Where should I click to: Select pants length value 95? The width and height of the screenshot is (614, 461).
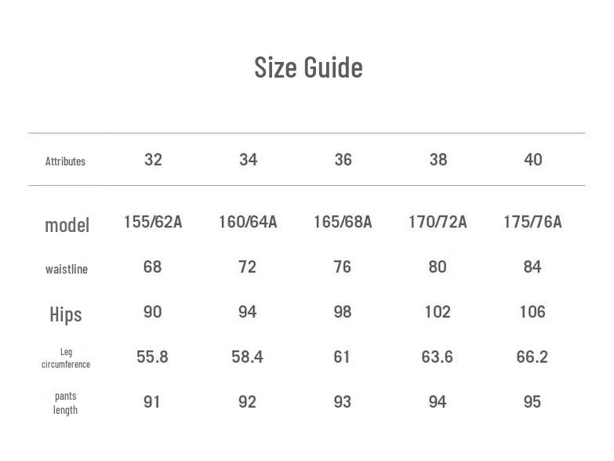pyautogui.click(x=532, y=401)
